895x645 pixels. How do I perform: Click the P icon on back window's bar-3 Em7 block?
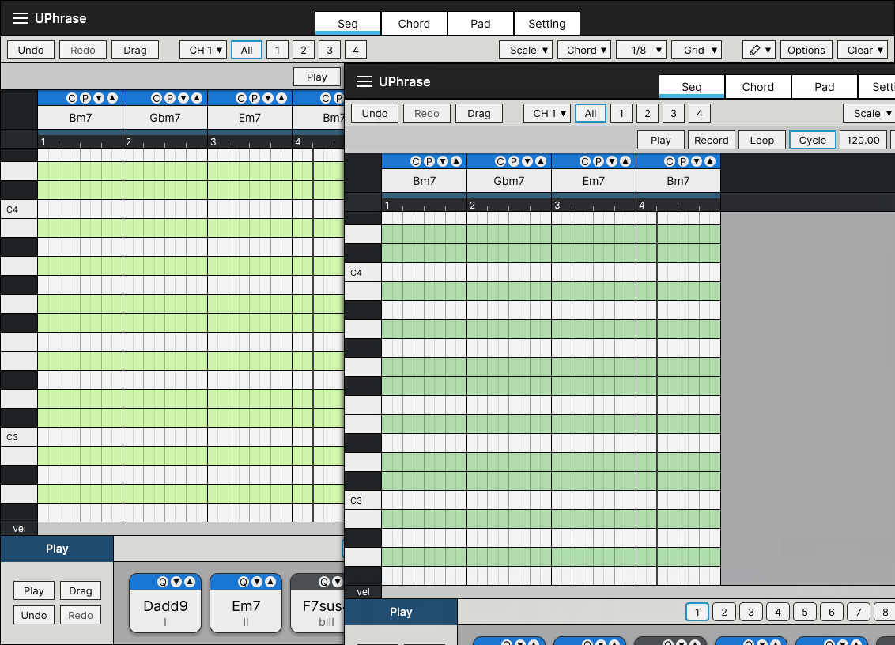coord(254,98)
